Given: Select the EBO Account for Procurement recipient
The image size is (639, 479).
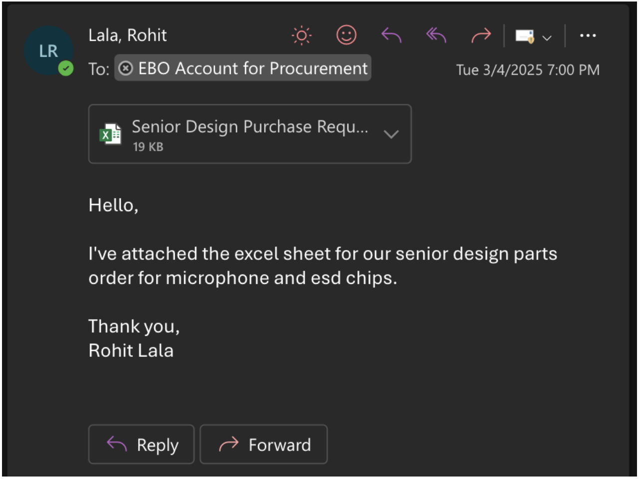Looking at the screenshot, I should click(x=253, y=68).
